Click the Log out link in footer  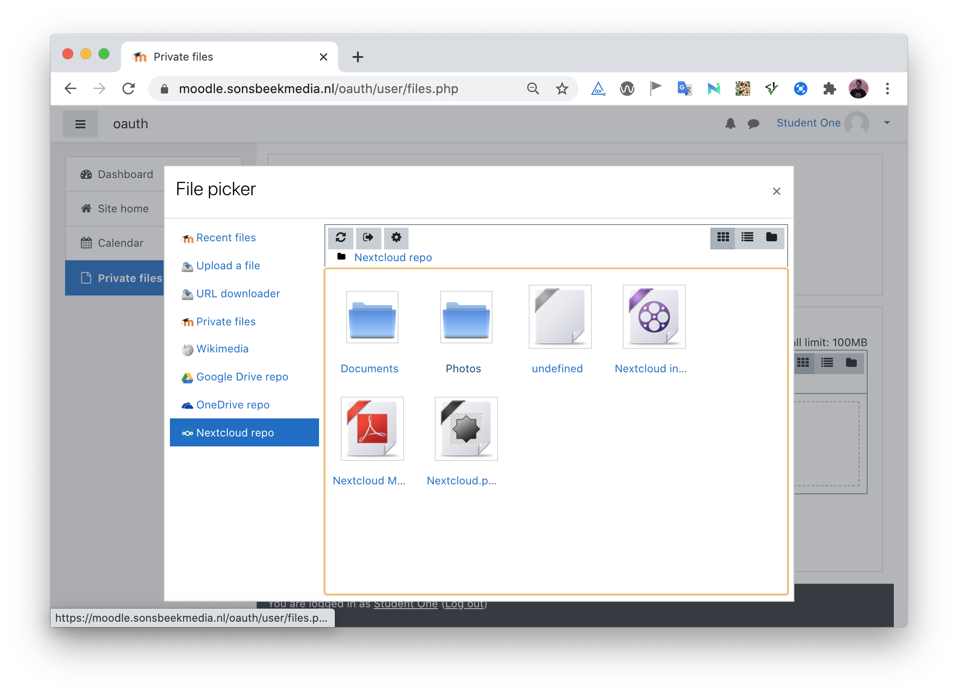(x=465, y=604)
